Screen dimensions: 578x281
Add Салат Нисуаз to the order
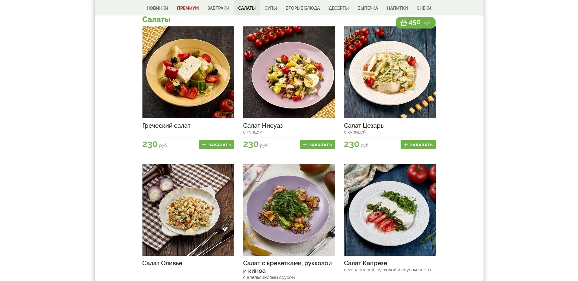click(x=317, y=145)
